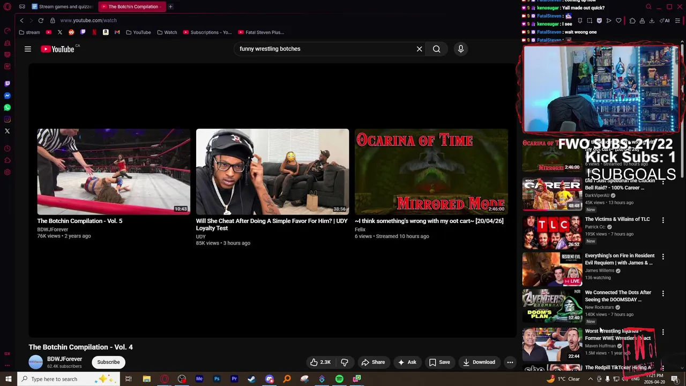Open the Opera tab search magnifier
This screenshot has width=686, height=386.
click(648, 7)
